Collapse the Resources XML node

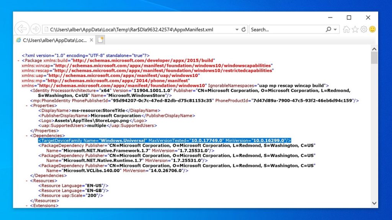(x=27, y=181)
